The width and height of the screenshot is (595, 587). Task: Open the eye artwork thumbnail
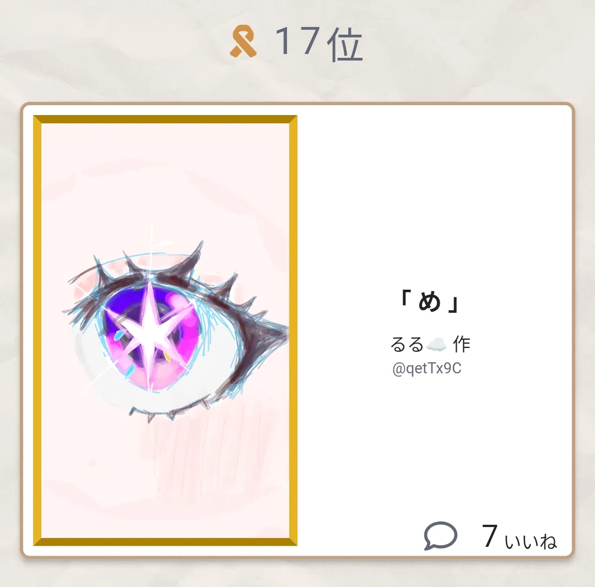[x=165, y=330]
